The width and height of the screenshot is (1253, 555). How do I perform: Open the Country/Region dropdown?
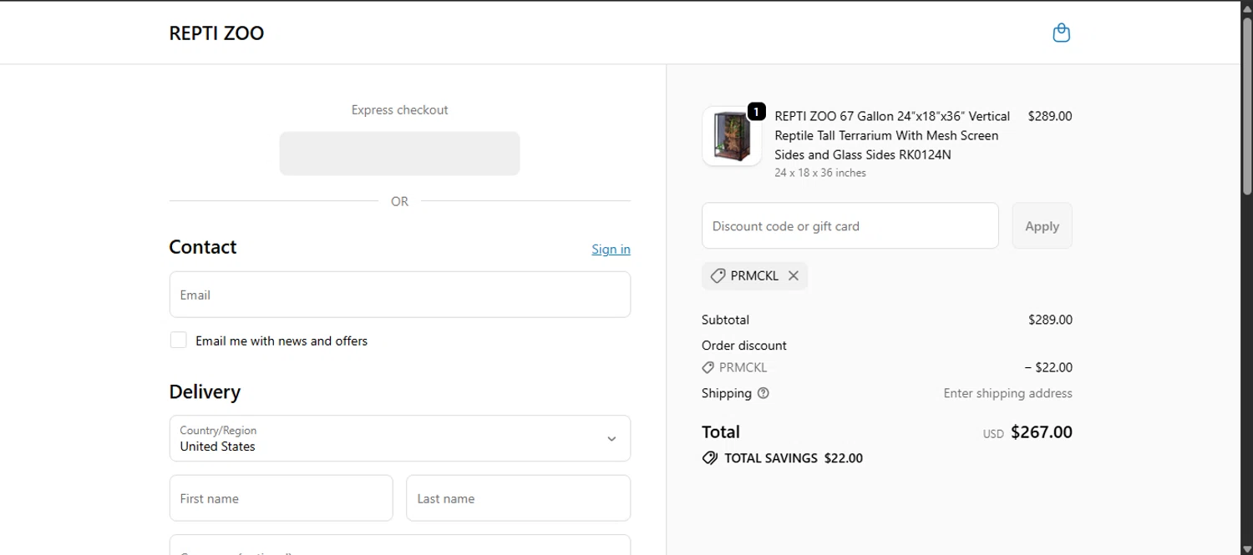pyautogui.click(x=400, y=438)
